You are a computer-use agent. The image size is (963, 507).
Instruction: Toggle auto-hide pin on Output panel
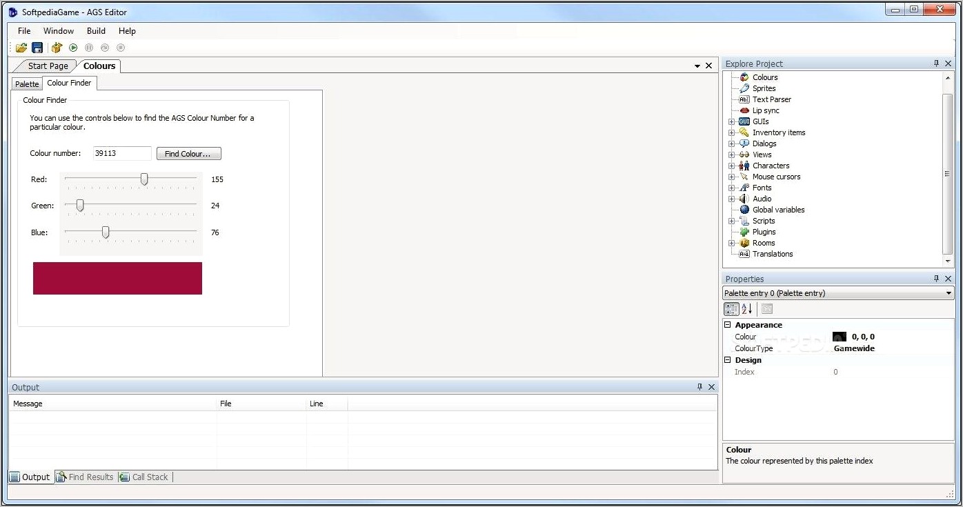tap(699, 387)
